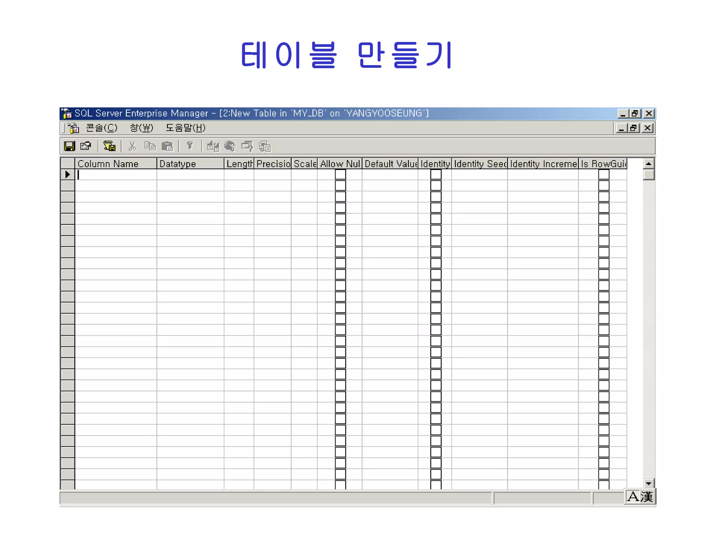Open the 콘솔(C) menu
The width and height of the screenshot is (716, 537).
click(101, 128)
